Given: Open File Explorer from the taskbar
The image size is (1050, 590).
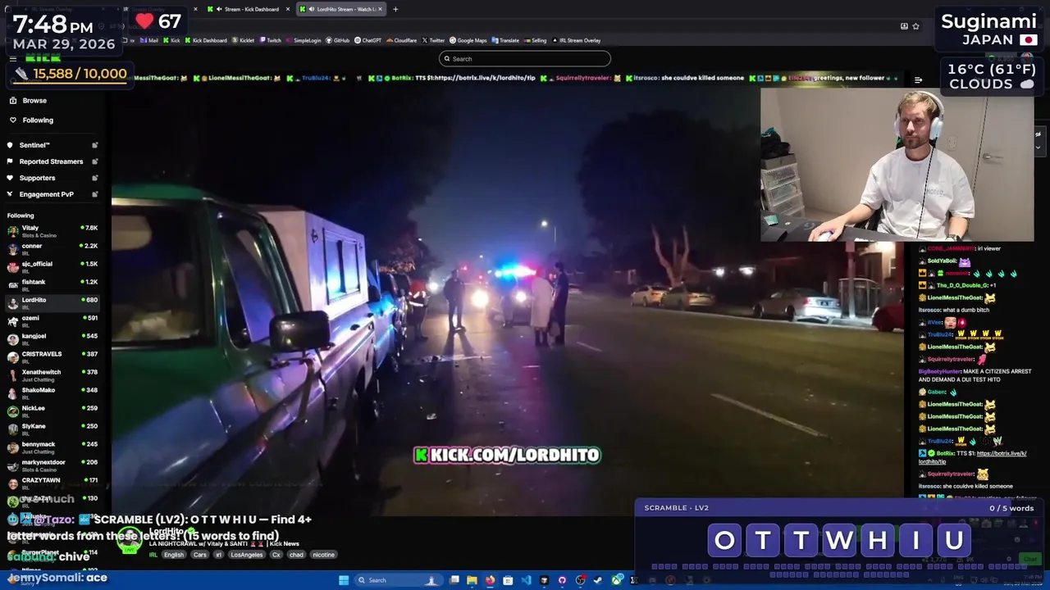Looking at the screenshot, I should pyautogui.click(x=472, y=580).
